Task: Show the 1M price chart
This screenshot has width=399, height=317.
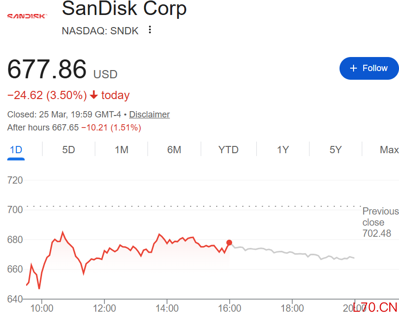Action: click(x=121, y=150)
